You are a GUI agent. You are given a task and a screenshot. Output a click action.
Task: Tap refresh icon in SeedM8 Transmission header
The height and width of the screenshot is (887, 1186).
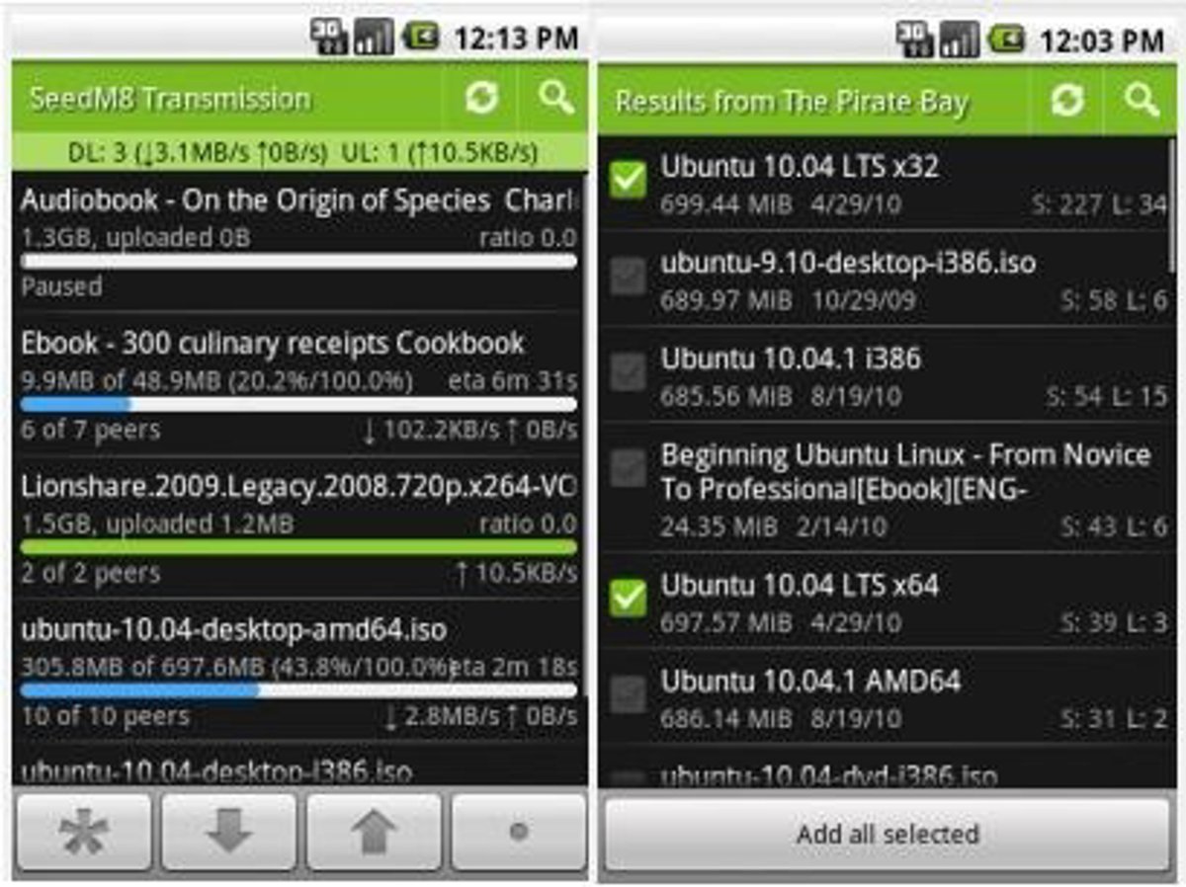(x=481, y=98)
